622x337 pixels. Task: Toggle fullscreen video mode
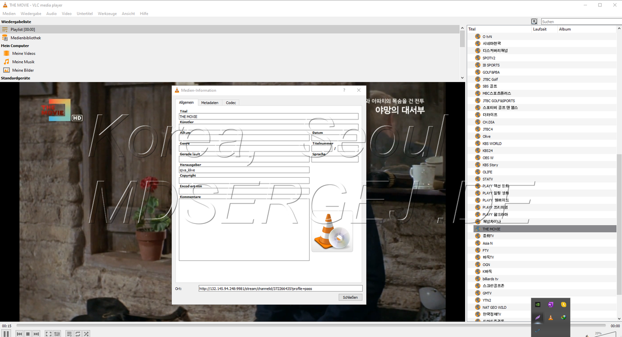click(x=49, y=334)
